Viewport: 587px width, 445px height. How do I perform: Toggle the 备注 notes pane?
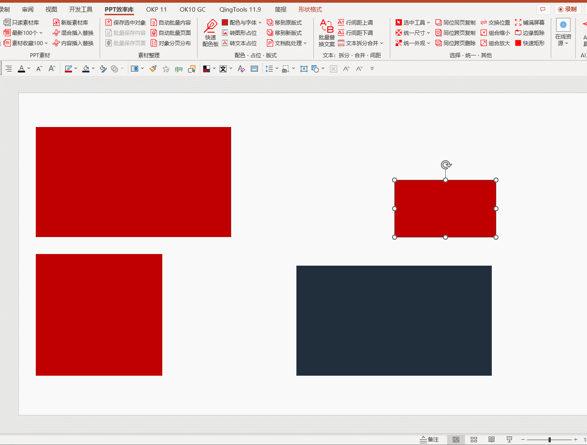click(430, 440)
